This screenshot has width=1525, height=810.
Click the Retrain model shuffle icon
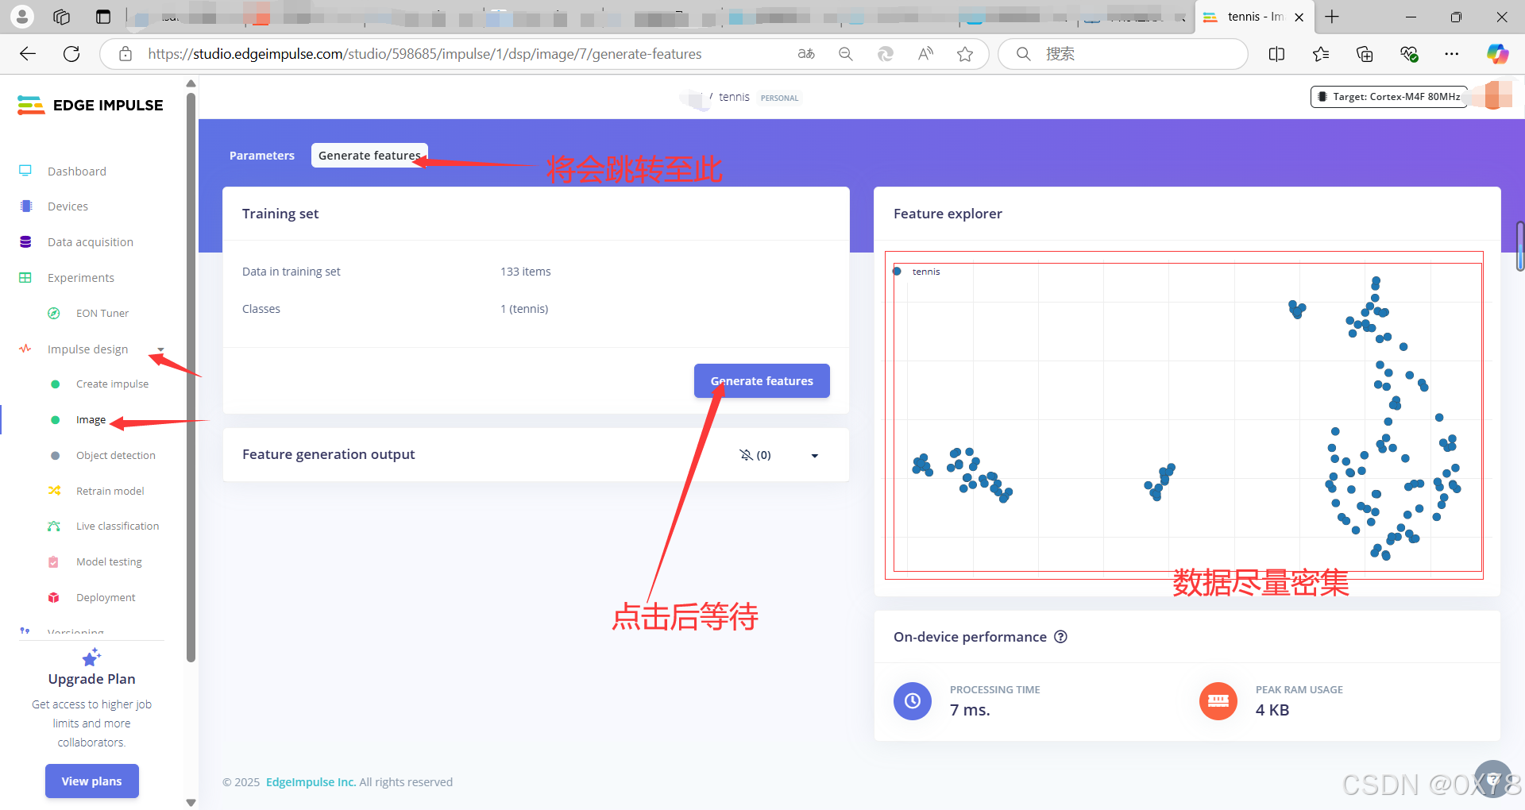[x=54, y=491]
